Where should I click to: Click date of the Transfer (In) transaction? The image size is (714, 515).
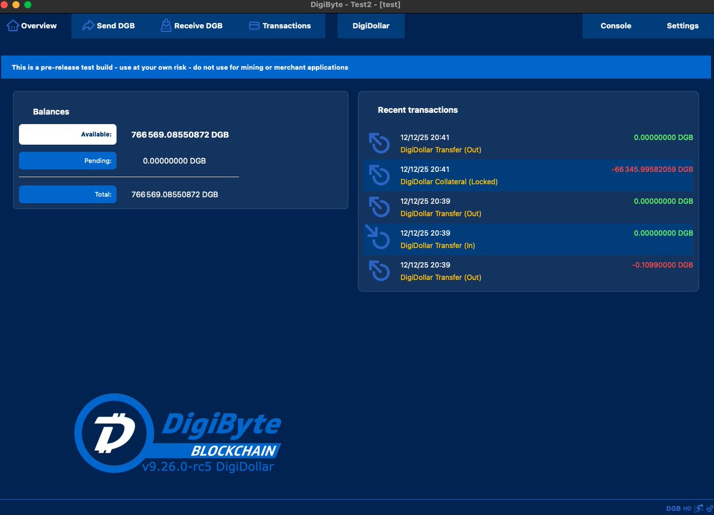[425, 233]
